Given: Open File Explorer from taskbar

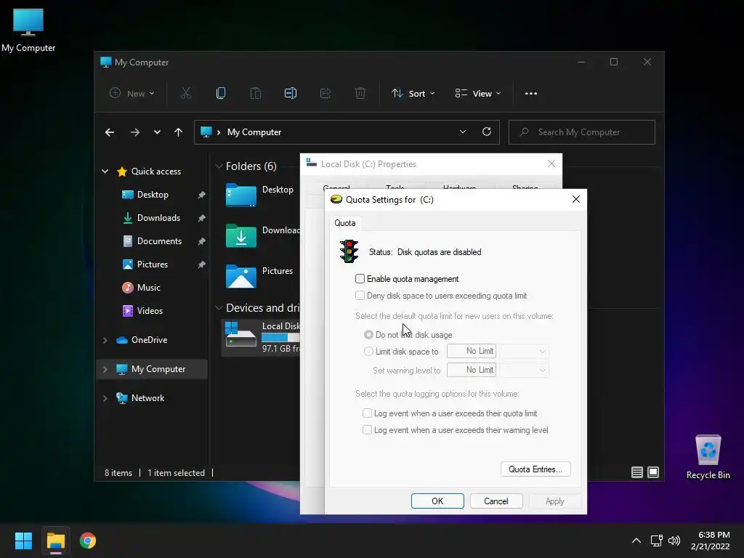Looking at the screenshot, I should [55, 541].
